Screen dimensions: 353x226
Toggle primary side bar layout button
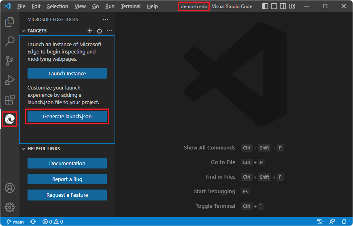(265, 6)
